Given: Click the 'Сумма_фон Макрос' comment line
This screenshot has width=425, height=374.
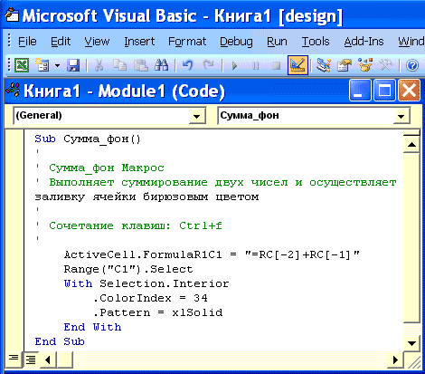Looking at the screenshot, I should point(107,168).
